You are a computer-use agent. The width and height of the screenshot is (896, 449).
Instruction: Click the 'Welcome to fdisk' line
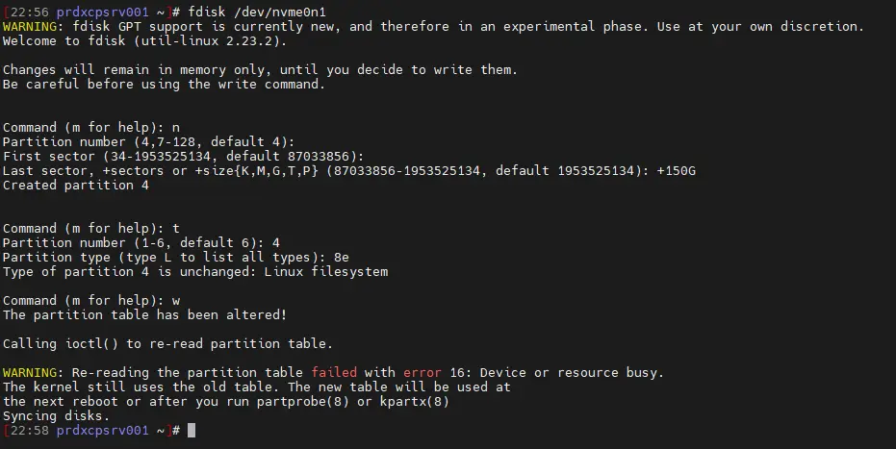[144, 41]
